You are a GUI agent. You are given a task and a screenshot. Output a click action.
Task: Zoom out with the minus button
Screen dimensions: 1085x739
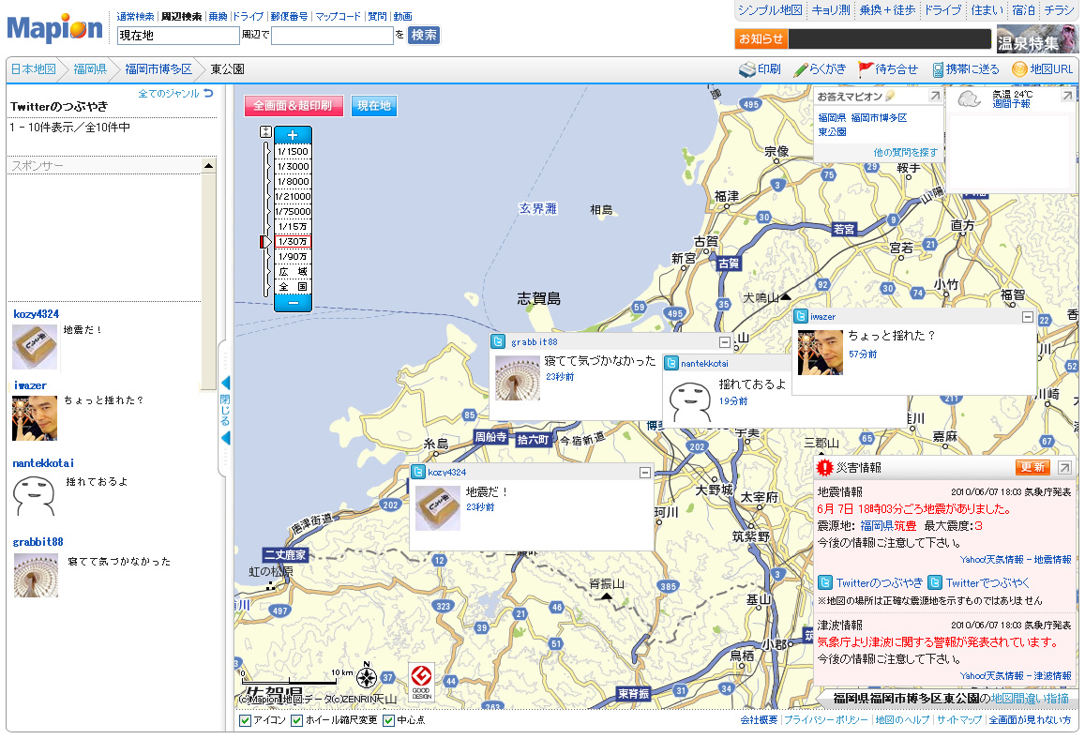pos(293,302)
